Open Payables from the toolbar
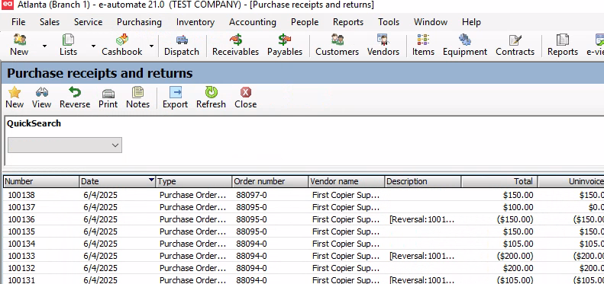Viewport: 604px width, 284px height. coord(285,45)
